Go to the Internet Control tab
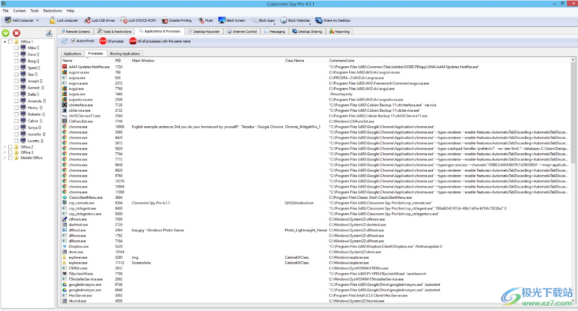 [242, 32]
